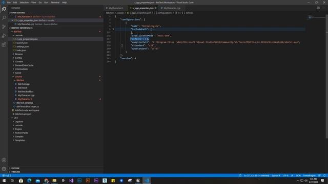
Task: Open tasks.json in the explorer
Action: (21, 50)
